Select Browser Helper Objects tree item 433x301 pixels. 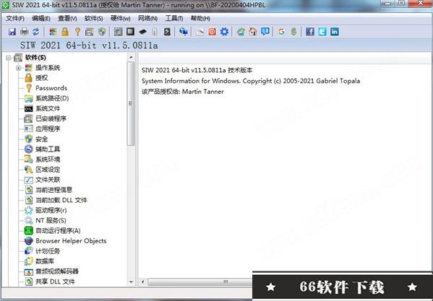[71, 241]
